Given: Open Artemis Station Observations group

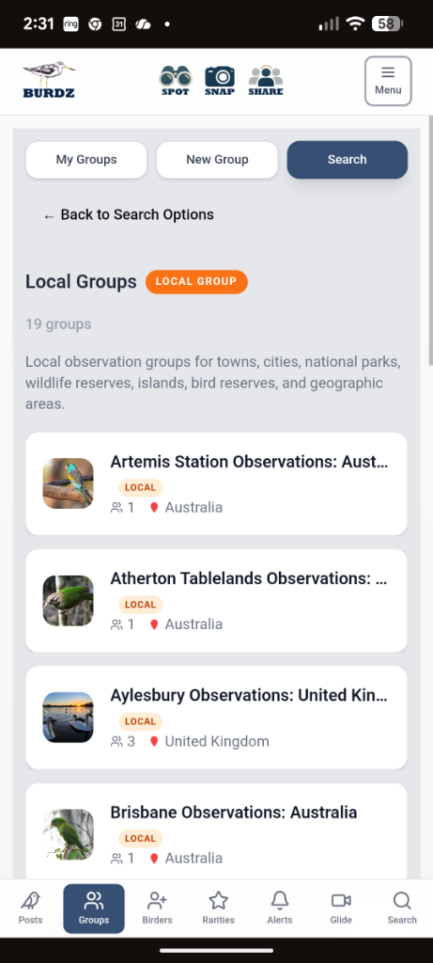Looking at the screenshot, I should [216, 484].
